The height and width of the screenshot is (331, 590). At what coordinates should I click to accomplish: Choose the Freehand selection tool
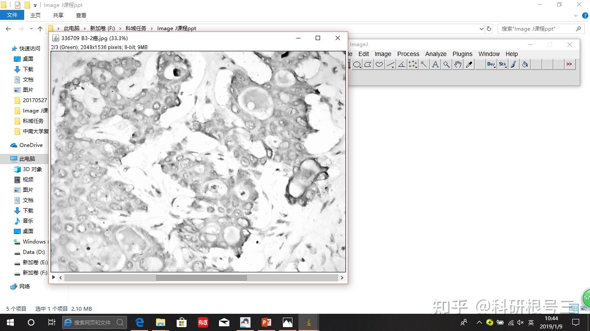(379, 65)
